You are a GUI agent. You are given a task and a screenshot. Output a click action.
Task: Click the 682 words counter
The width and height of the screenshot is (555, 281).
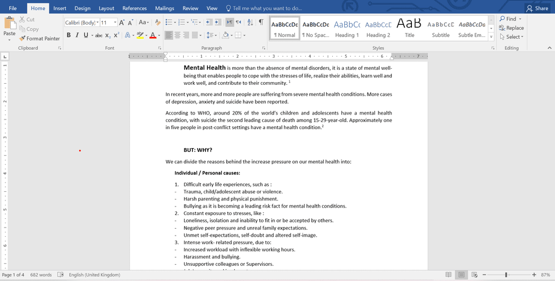click(x=41, y=275)
